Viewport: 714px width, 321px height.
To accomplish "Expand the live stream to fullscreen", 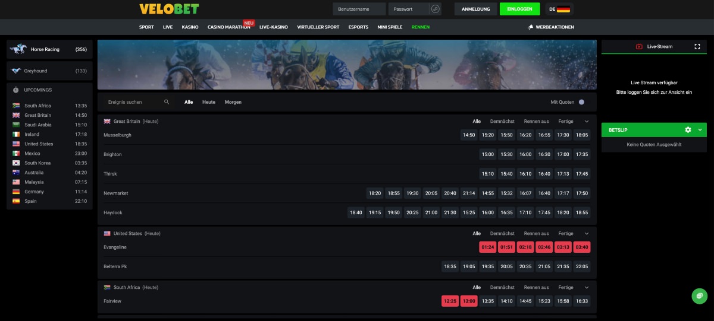I will click(697, 46).
